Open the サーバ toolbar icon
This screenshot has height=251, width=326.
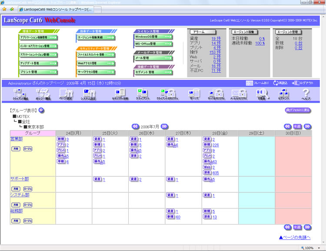(x=194, y=94)
